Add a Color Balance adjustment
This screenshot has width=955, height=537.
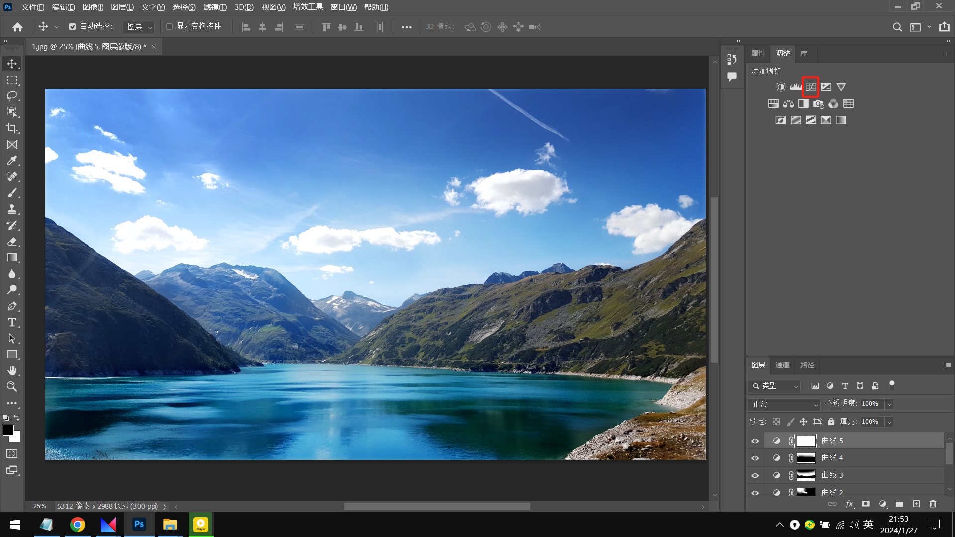pyautogui.click(x=788, y=104)
